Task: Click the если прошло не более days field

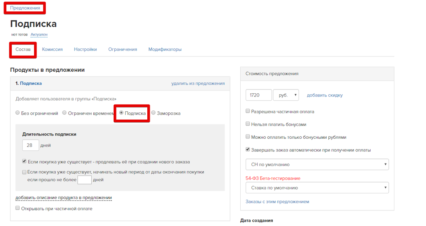Action: [x=84, y=180]
